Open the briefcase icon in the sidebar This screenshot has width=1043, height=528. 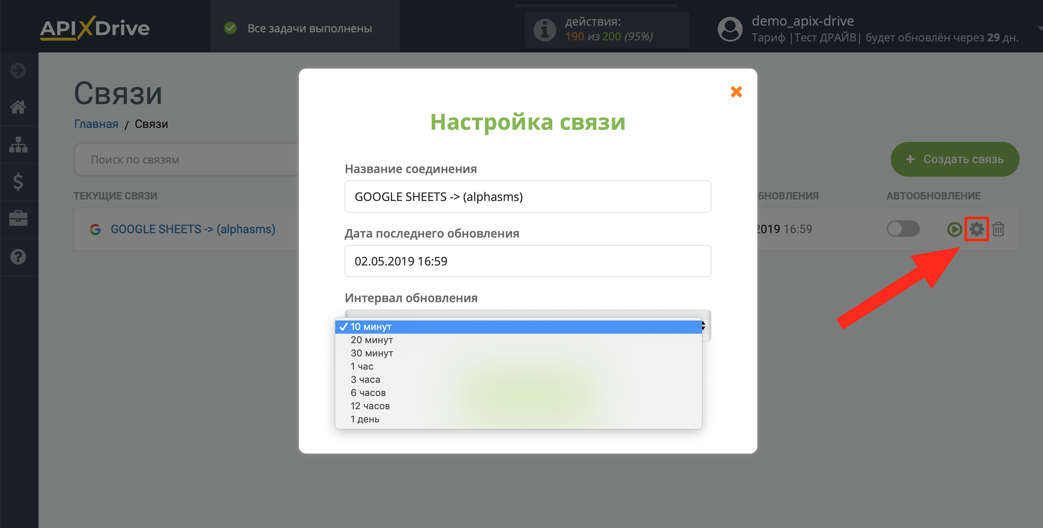(x=18, y=219)
